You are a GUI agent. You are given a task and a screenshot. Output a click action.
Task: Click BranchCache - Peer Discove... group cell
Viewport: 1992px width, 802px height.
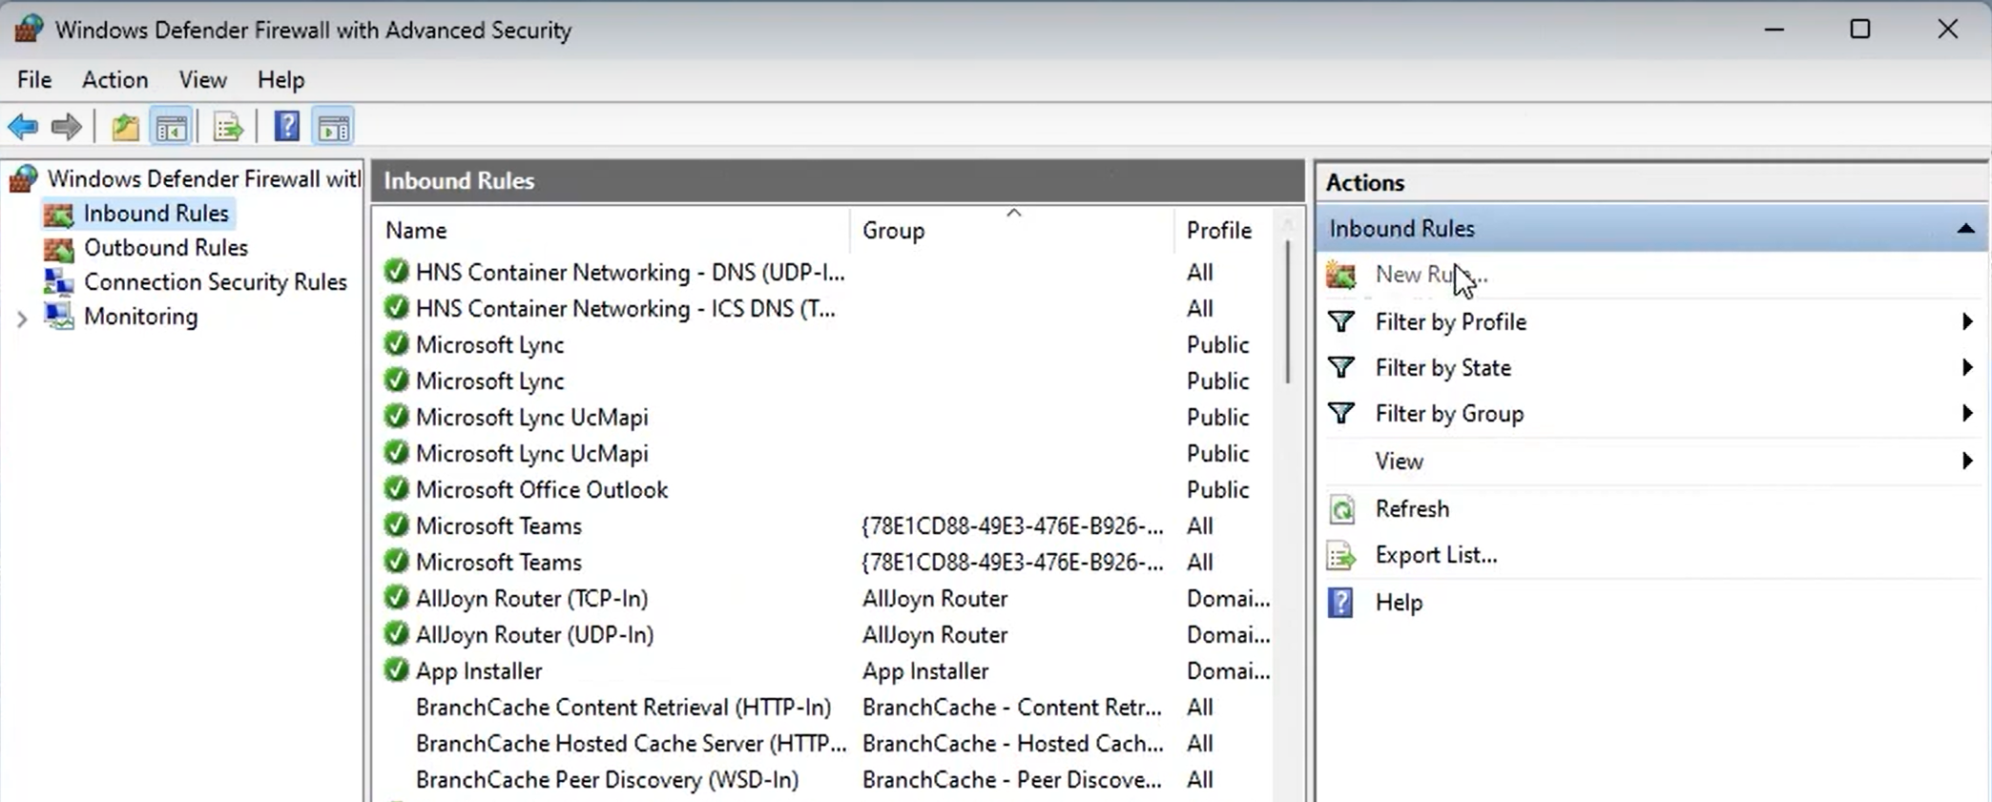(x=1012, y=779)
